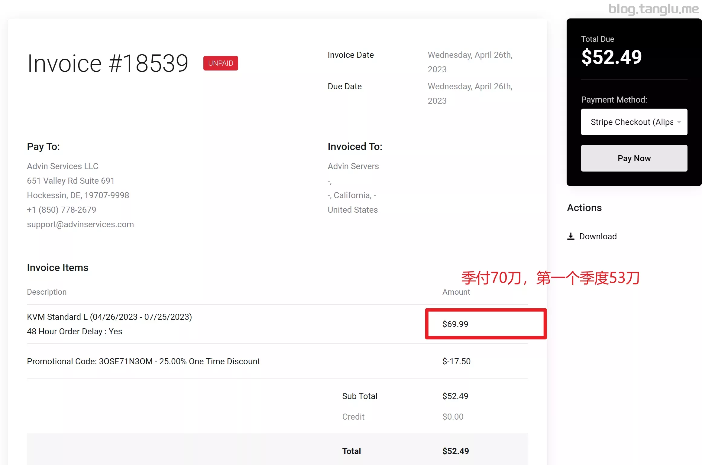Click the Invoice Date value text
Viewport: 702px width, 465px height.
(470, 62)
